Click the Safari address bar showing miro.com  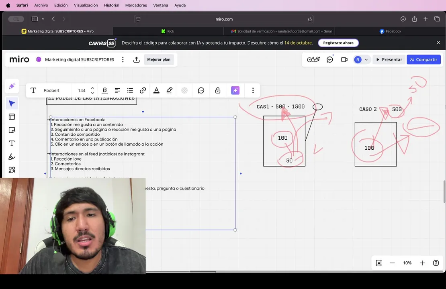pyautogui.click(x=224, y=19)
